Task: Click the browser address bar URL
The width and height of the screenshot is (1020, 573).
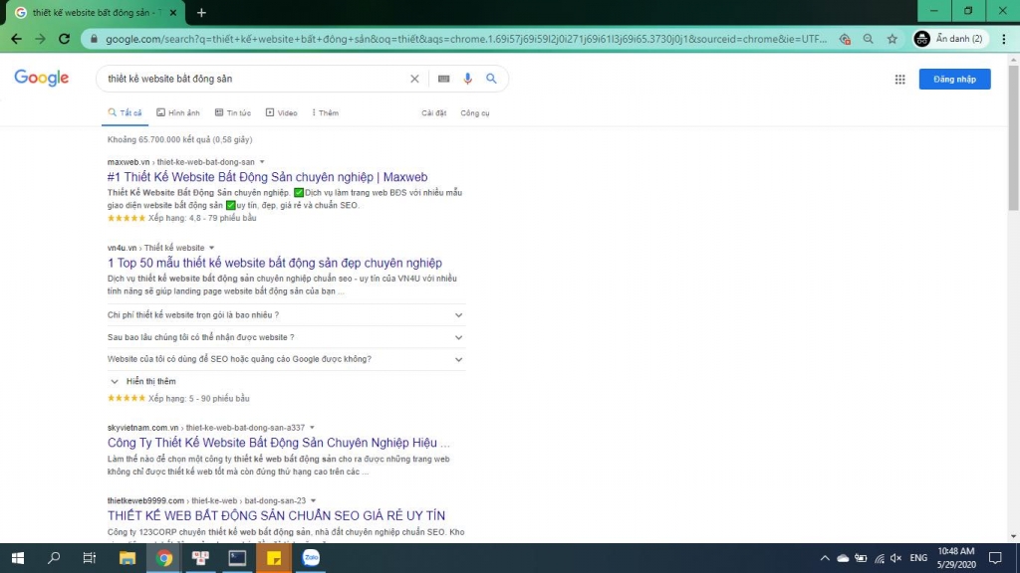Action: tap(466, 39)
